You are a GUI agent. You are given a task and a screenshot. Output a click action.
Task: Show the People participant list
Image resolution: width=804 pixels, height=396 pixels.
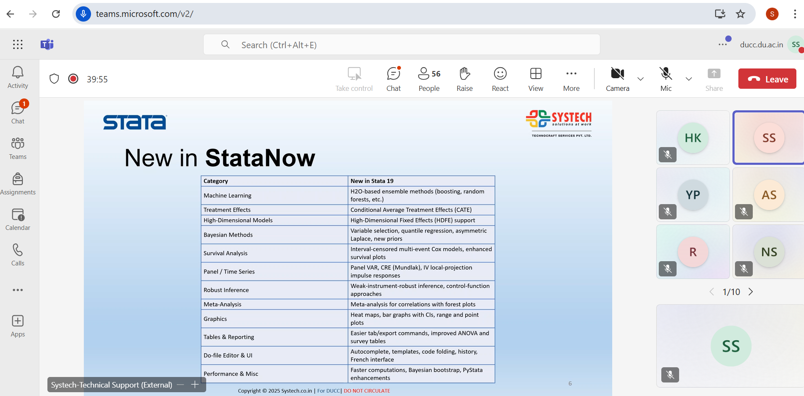[x=429, y=79]
